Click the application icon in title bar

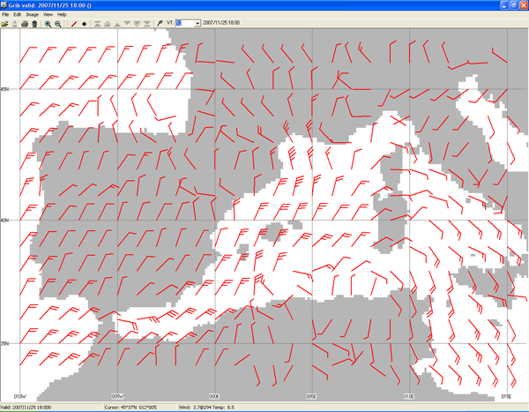[4, 4]
